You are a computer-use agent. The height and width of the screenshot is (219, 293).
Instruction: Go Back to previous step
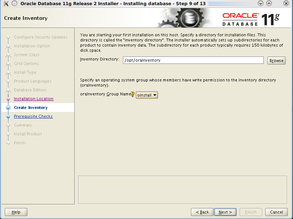click(202, 212)
